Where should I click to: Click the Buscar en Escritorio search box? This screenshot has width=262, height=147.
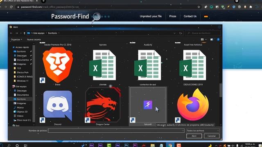pyautogui.click(x=203, y=33)
